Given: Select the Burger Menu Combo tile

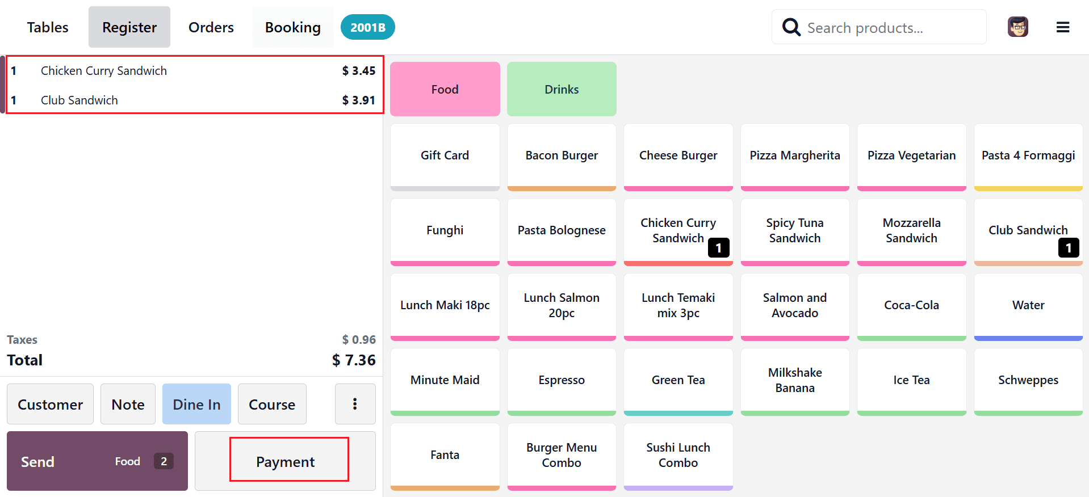Looking at the screenshot, I should pyautogui.click(x=561, y=455).
